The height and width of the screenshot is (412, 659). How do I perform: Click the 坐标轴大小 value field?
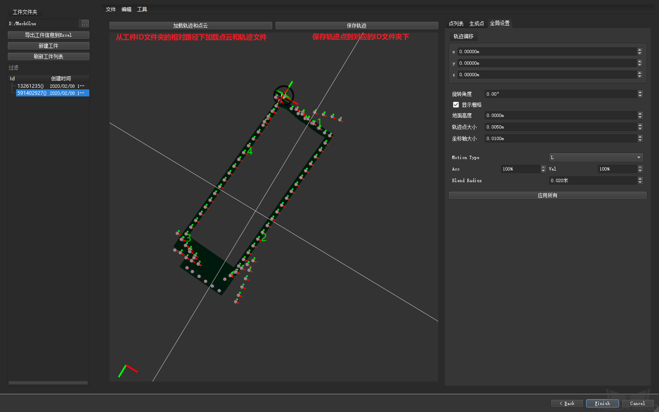click(561, 138)
